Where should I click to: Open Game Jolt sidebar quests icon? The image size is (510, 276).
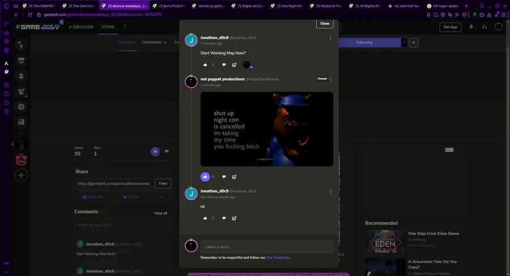coord(21,91)
